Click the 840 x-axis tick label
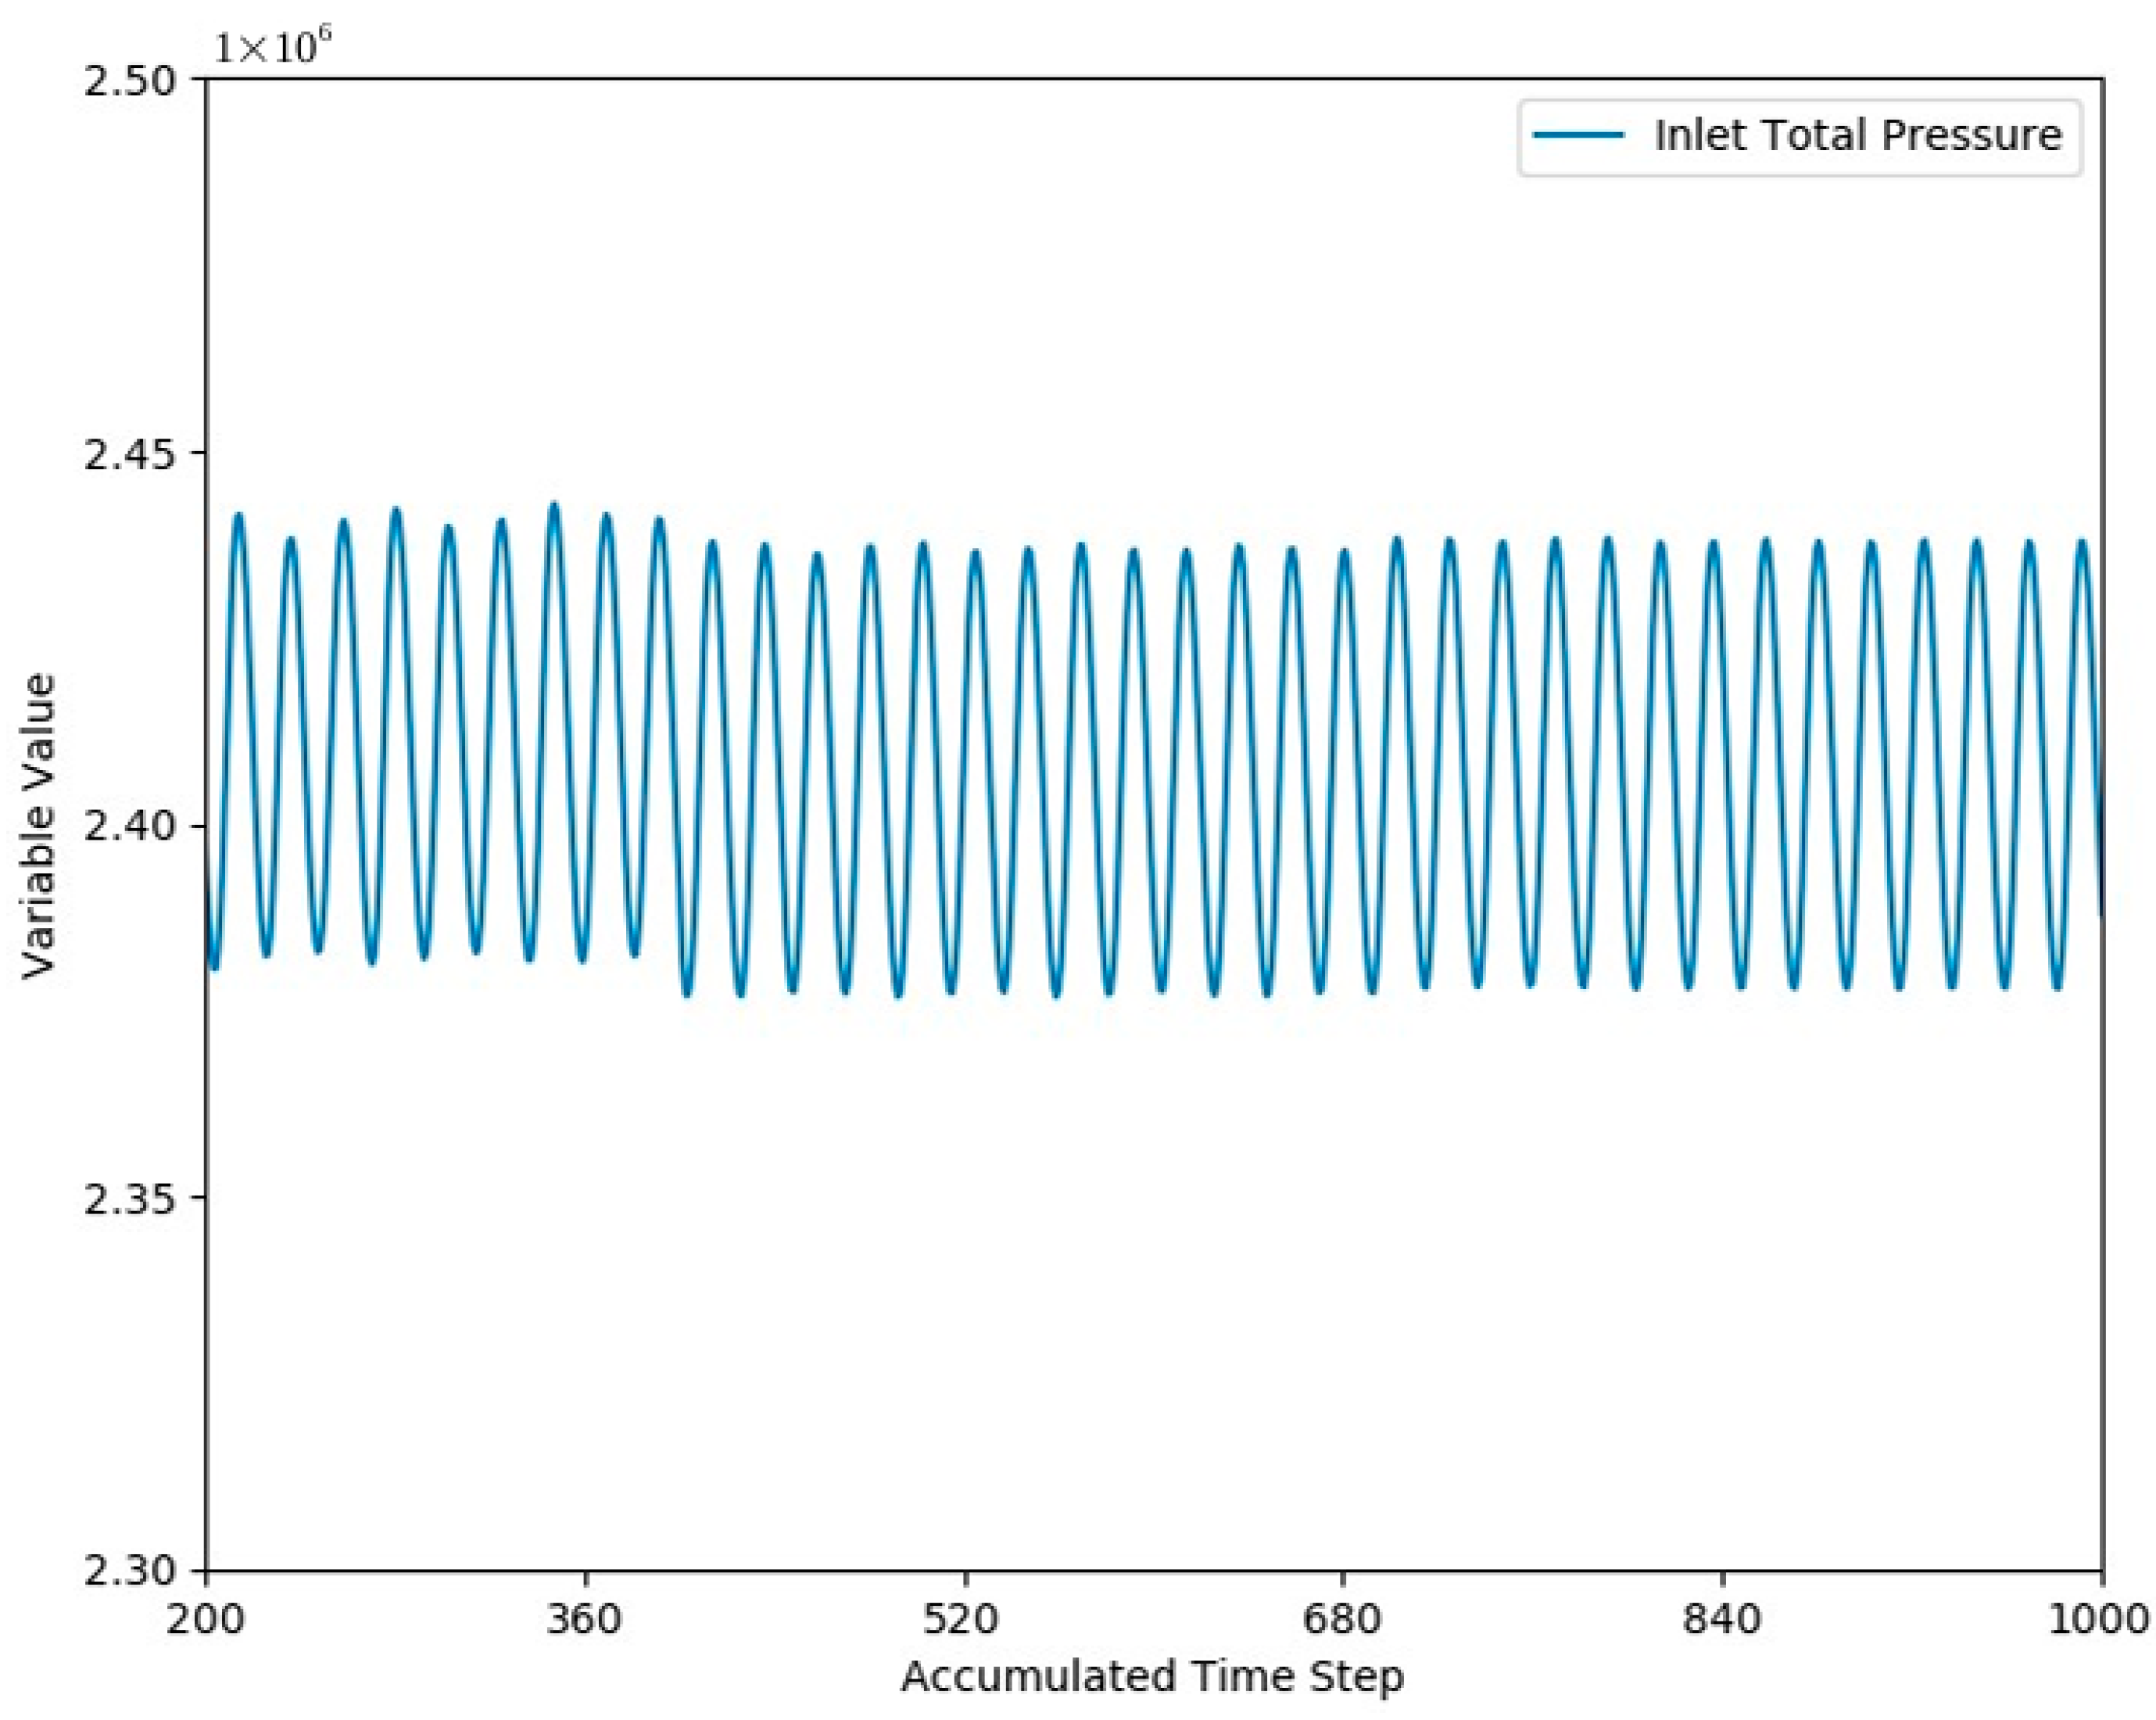This screenshot has height=1720, width=2156. (x=1722, y=1619)
